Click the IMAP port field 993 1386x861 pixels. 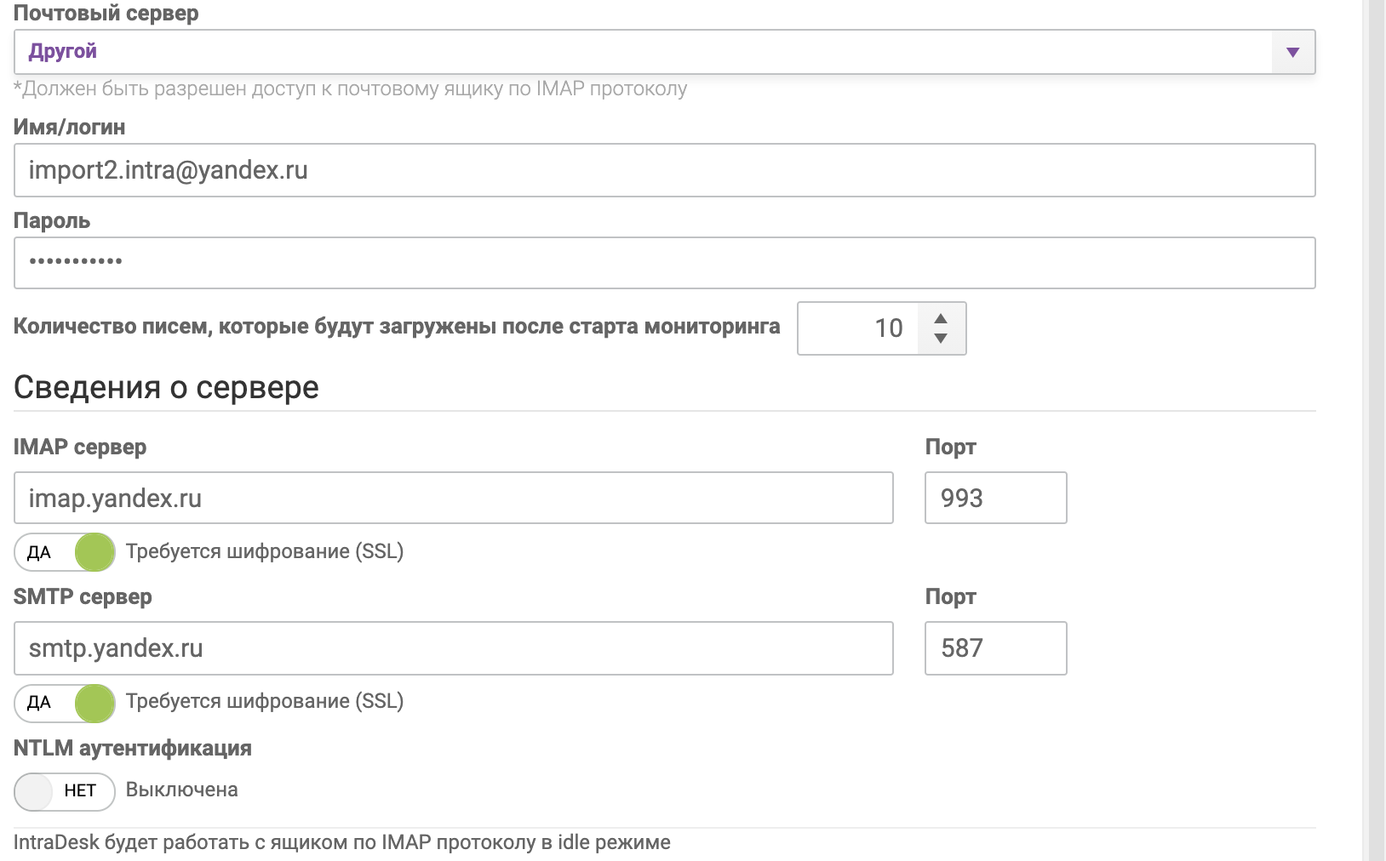tap(995, 498)
